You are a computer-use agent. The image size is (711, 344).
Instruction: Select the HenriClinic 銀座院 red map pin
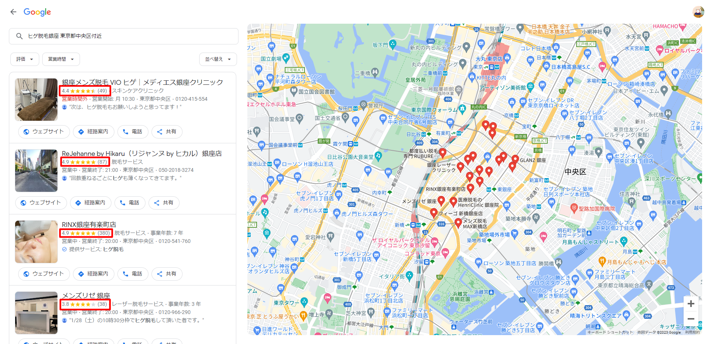(x=453, y=202)
